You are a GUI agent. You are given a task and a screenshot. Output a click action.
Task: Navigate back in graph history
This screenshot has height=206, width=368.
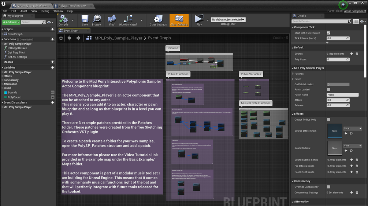(x=69, y=38)
